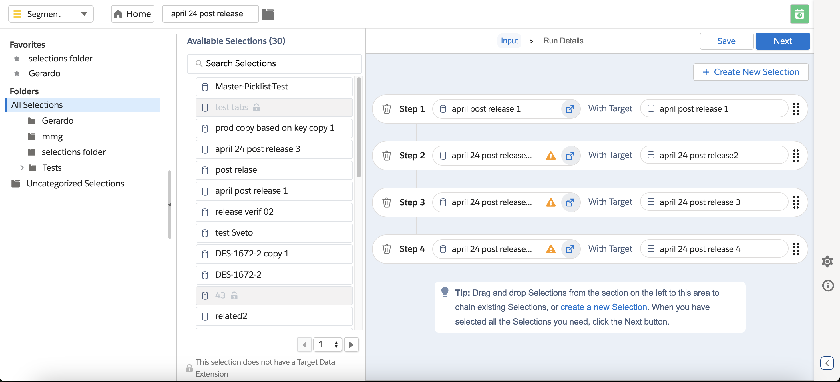
Task: Grab the drag handle dots on Step 3
Action: 796,202
